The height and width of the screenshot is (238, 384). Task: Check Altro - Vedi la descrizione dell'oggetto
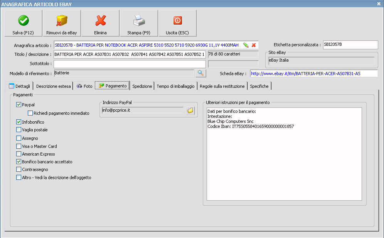pos(19,177)
